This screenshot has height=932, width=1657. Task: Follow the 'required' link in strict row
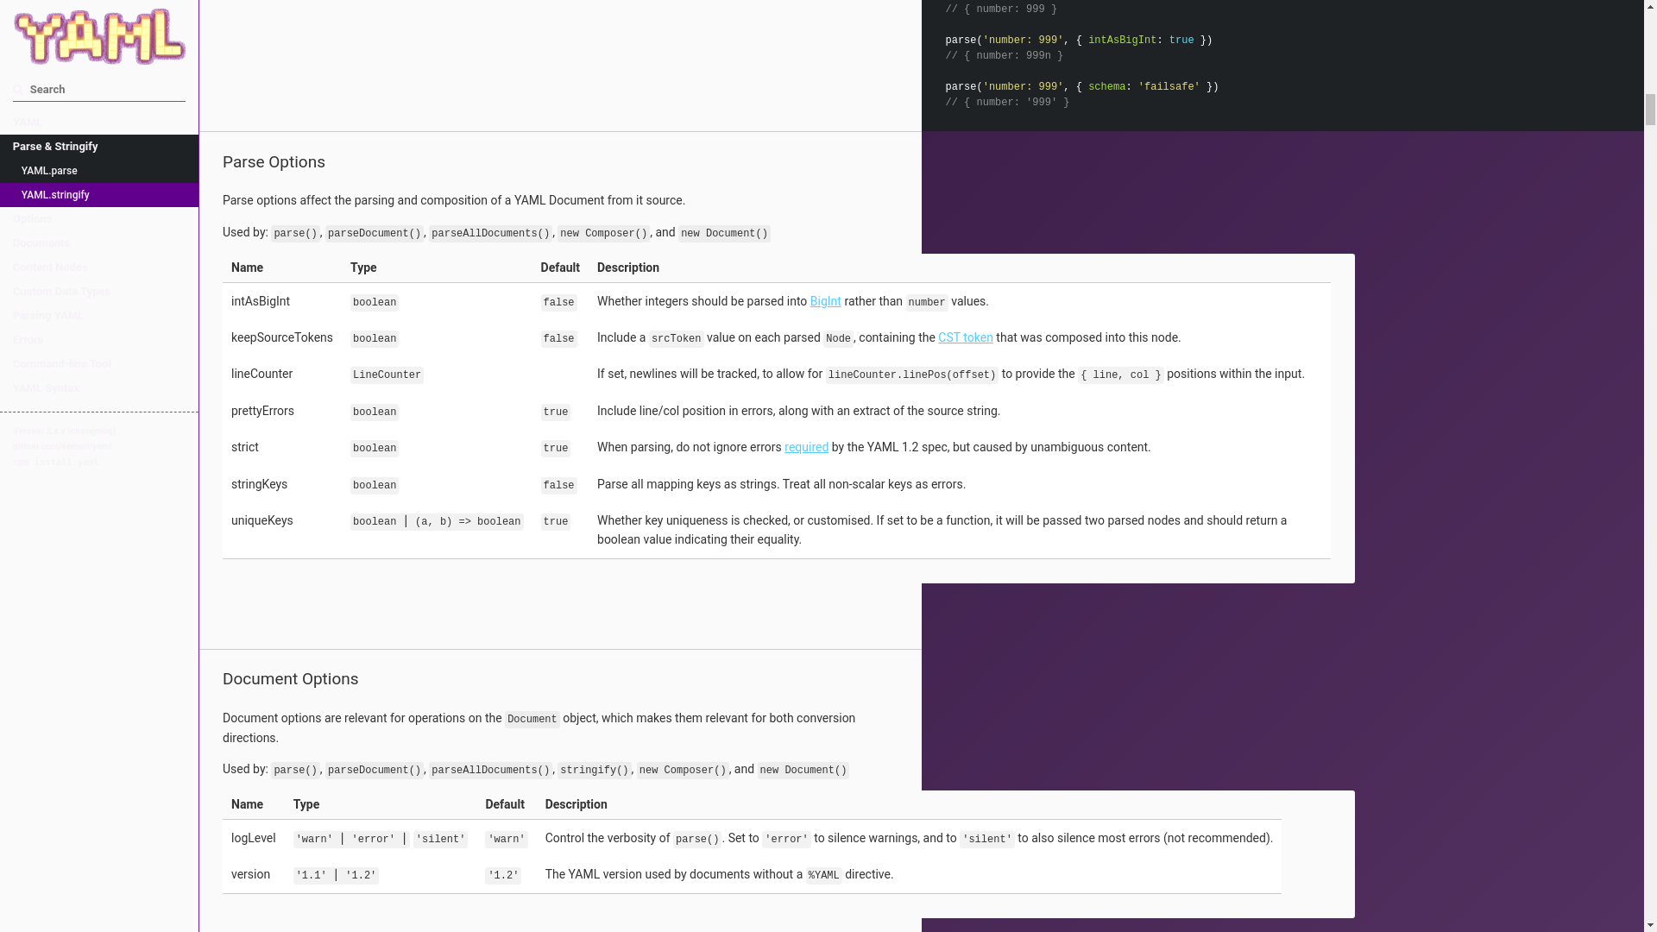pos(806,447)
